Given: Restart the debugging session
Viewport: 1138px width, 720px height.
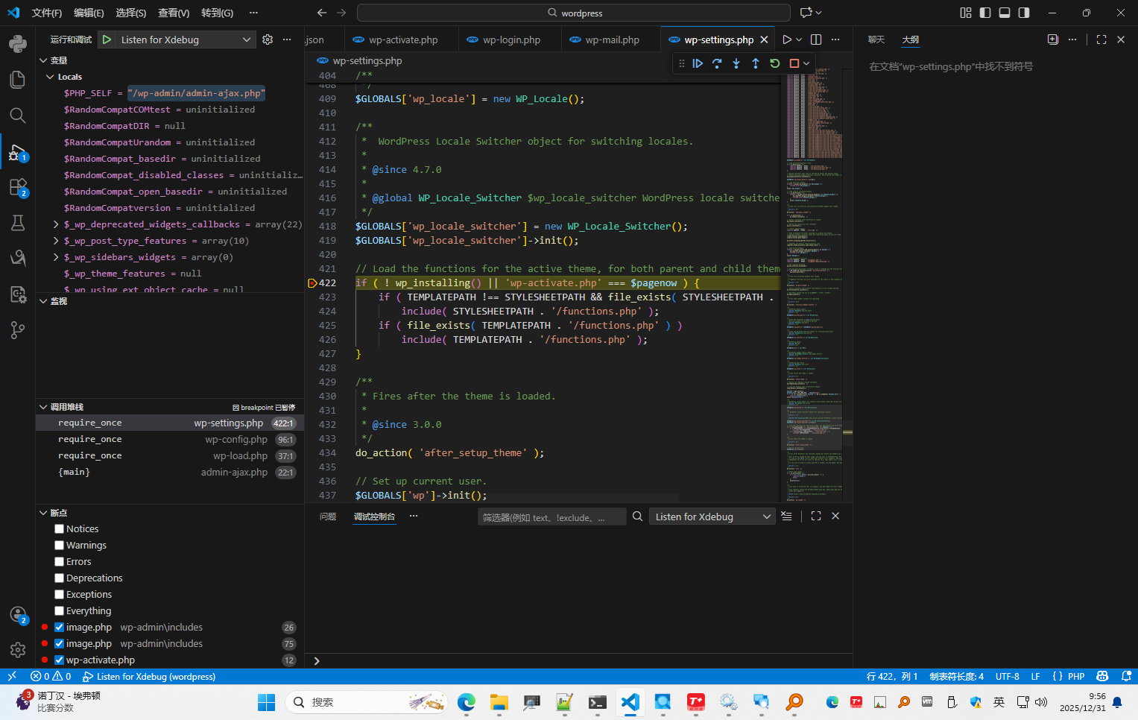Looking at the screenshot, I should 775,63.
